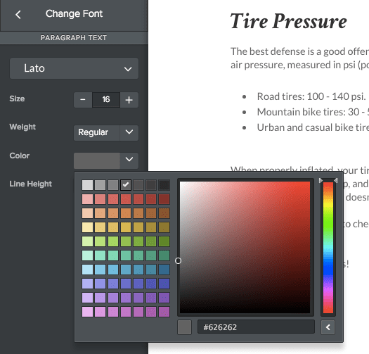Viewport: 369px width, 354px height.
Task: Collapse the color picker with left arrow button
Action: [x=328, y=327]
